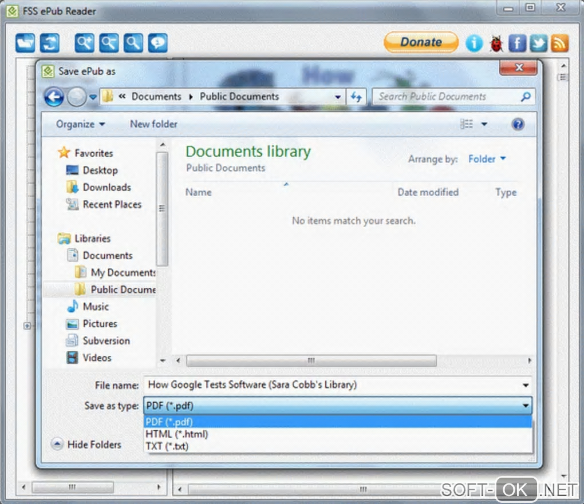Report a bug via the ladybug icon
The height and width of the screenshot is (504, 584).
pos(496,43)
